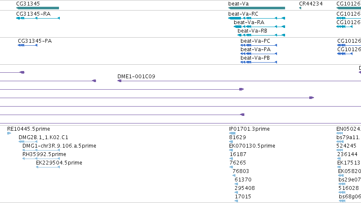Image resolution: width=361 pixels, height=203 pixels.
Task: Select the DMG2B.1_1.K02.C1 feature
Action: (x=28, y=142)
